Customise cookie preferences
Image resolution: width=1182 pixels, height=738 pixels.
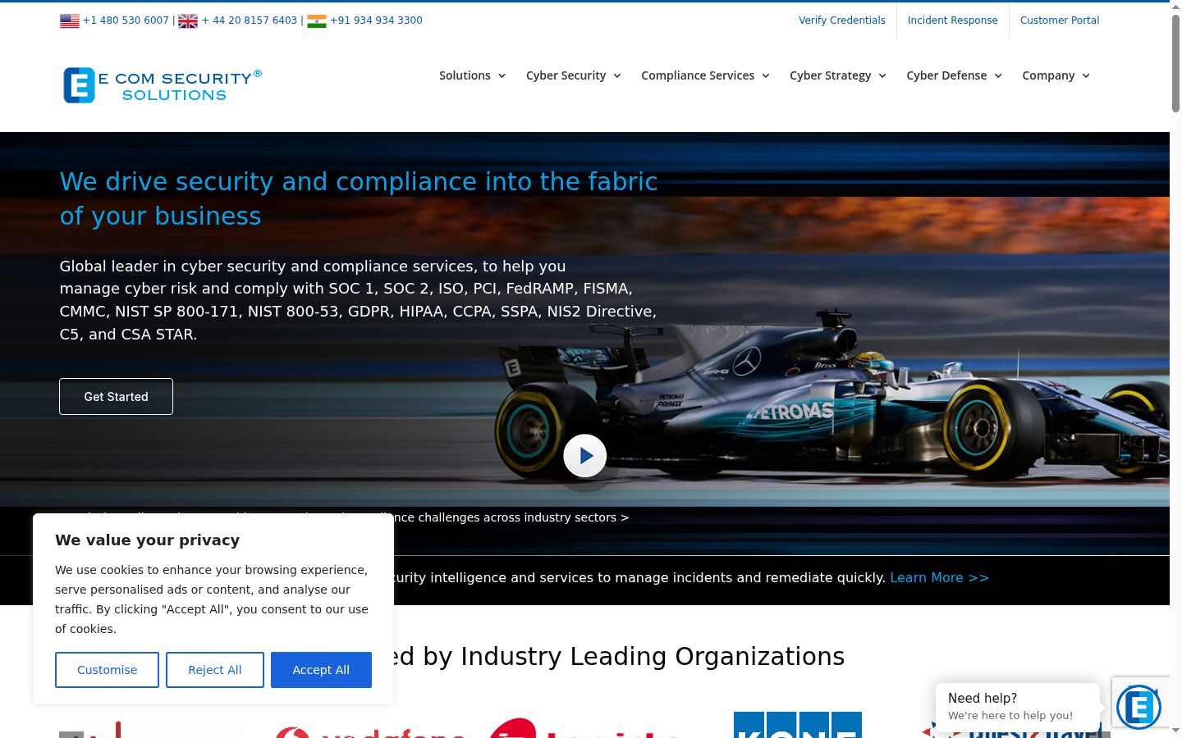107,670
